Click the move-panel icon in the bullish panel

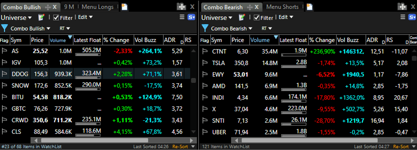(181, 7)
